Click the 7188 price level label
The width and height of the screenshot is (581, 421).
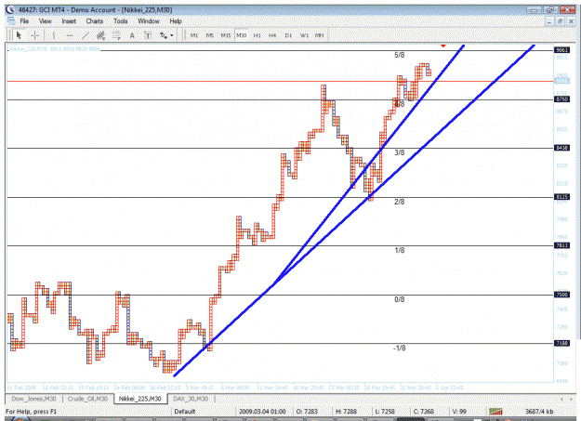coord(561,343)
